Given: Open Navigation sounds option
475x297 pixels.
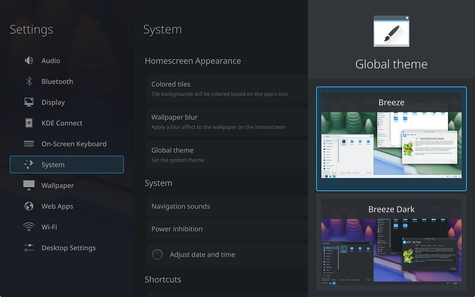Looking at the screenshot, I should coord(227,206).
